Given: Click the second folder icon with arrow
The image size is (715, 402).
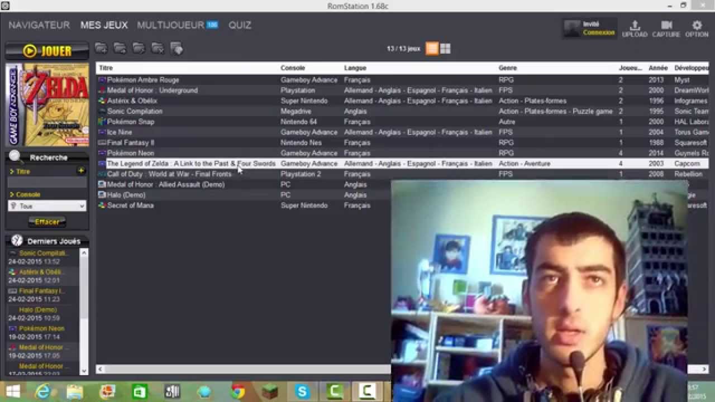Looking at the screenshot, I should (120, 48).
